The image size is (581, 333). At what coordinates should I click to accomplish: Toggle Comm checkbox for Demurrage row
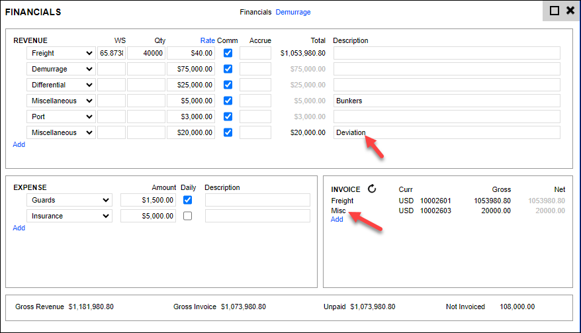228,69
